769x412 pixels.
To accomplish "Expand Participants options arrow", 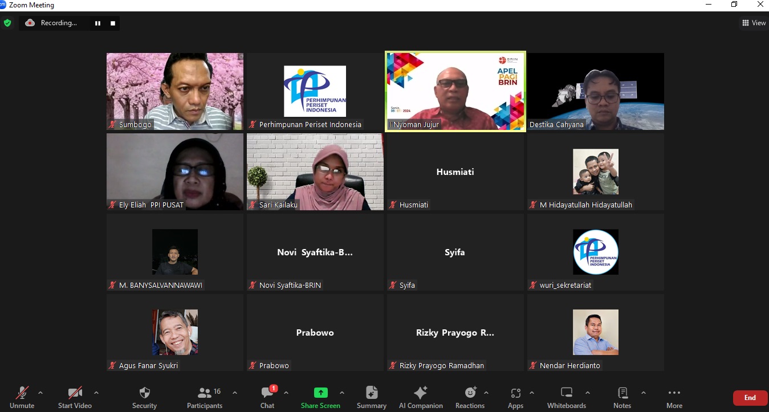I will point(234,393).
